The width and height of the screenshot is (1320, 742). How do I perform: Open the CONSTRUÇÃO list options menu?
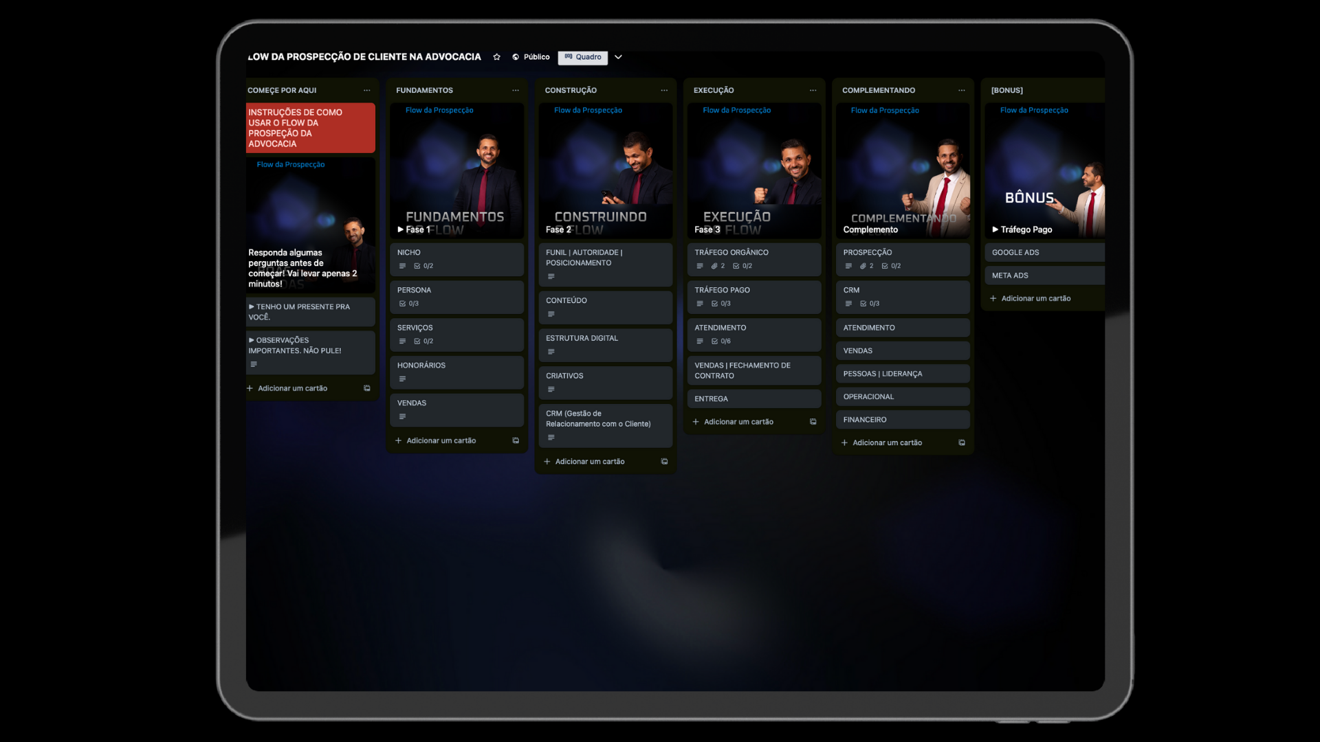[x=664, y=91]
